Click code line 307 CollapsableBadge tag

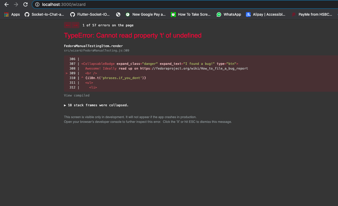point(160,64)
